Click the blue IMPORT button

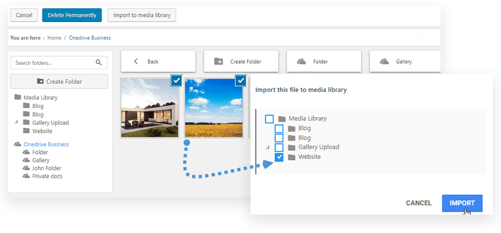pos(462,203)
